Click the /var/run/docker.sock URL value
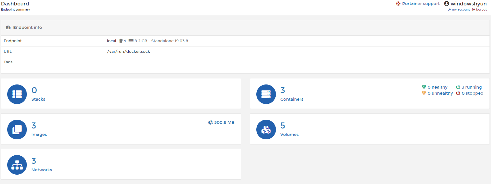 tap(128, 52)
